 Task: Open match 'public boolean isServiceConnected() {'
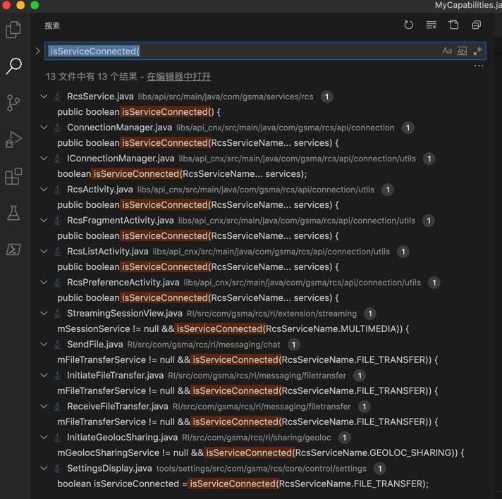tap(139, 112)
